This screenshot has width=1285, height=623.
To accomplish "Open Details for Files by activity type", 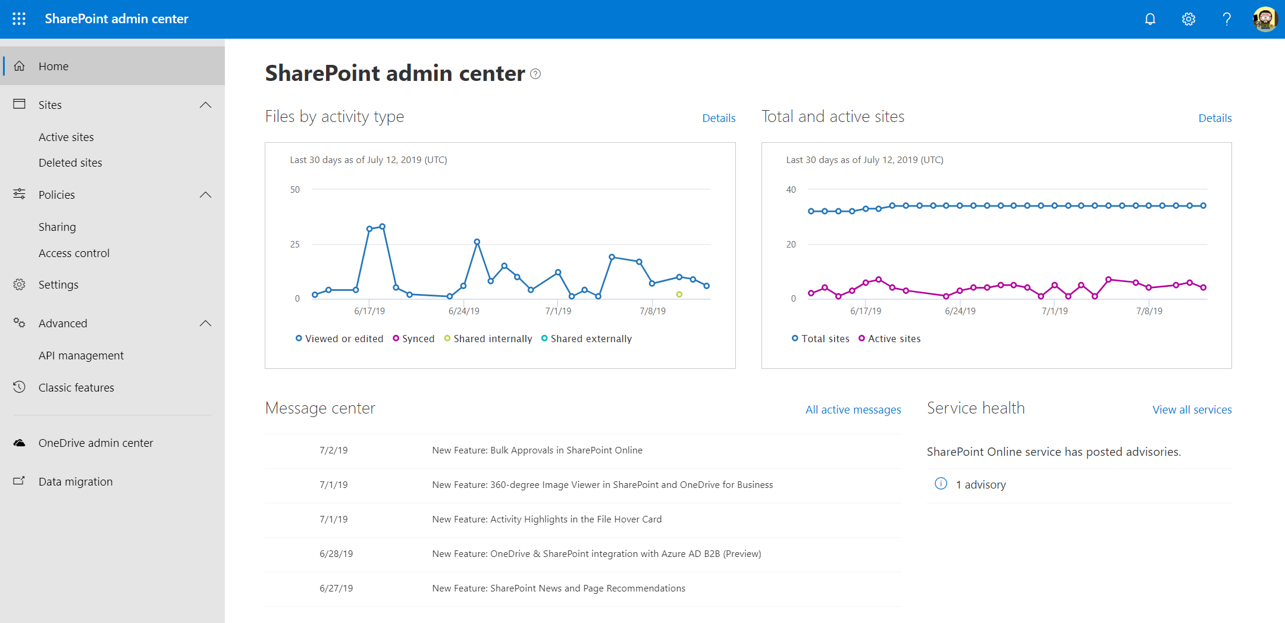I will coord(719,118).
